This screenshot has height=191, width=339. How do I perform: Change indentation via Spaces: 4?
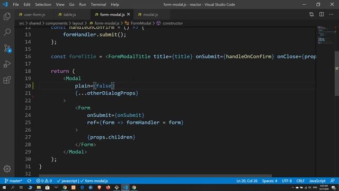270,181
